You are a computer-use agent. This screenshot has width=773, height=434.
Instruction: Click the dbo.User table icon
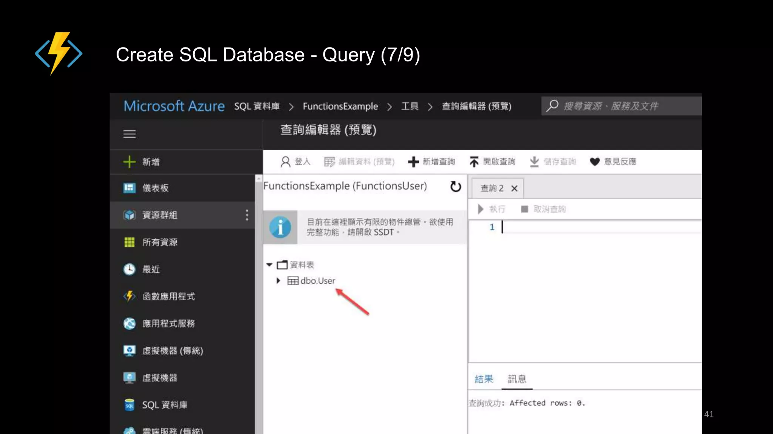[293, 281]
